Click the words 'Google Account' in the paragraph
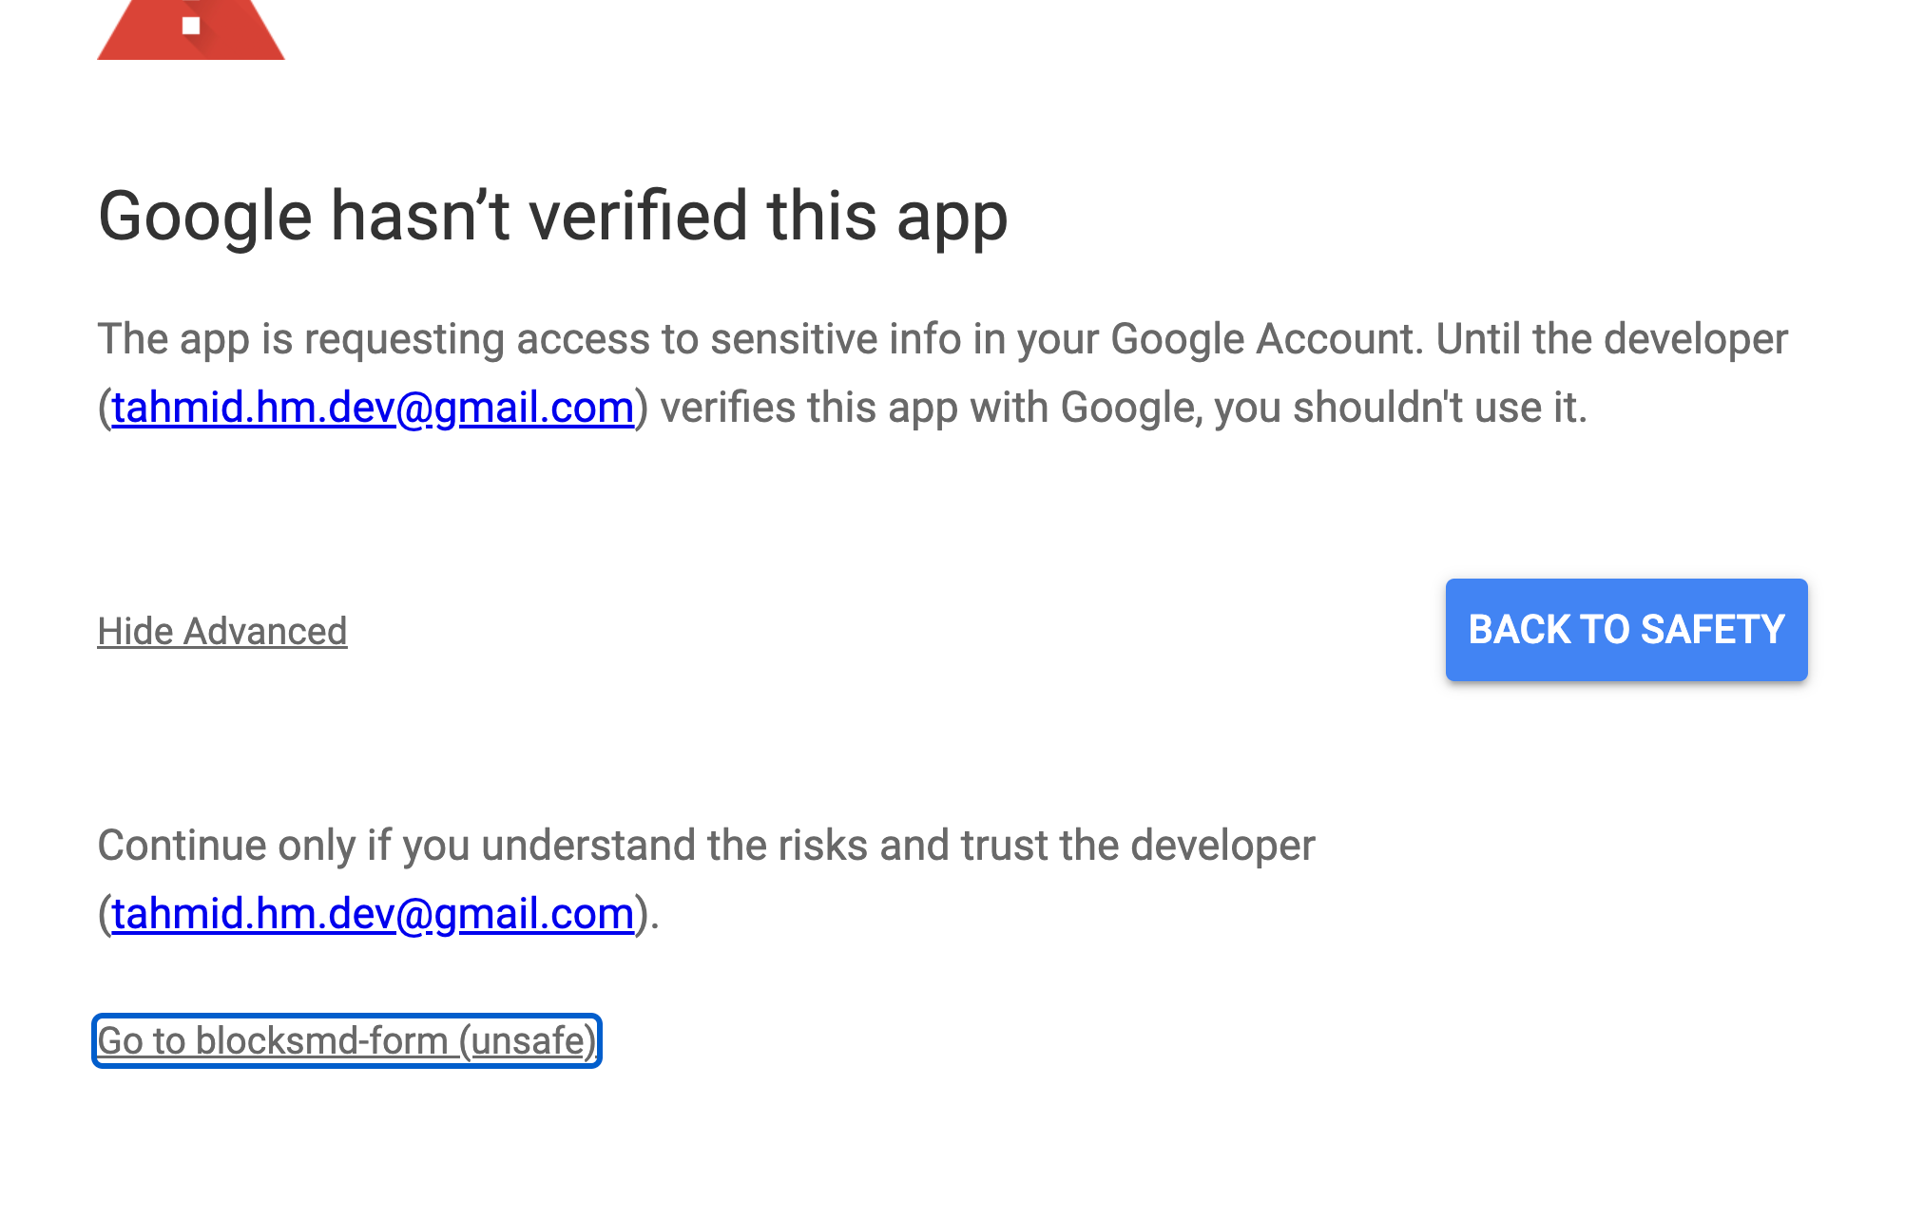 tap(1266, 339)
